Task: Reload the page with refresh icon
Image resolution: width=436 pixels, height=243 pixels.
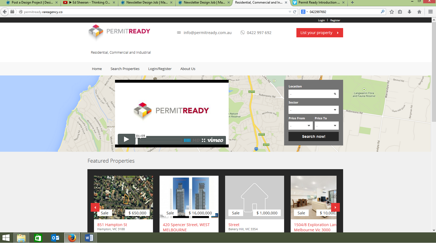Action: pos(294,12)
